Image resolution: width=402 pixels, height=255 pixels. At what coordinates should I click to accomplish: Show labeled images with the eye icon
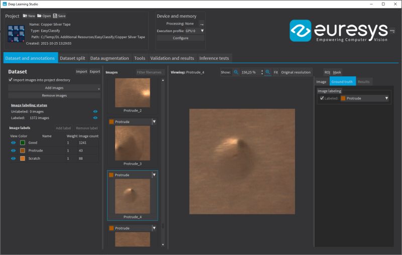[x=95, y=118]
